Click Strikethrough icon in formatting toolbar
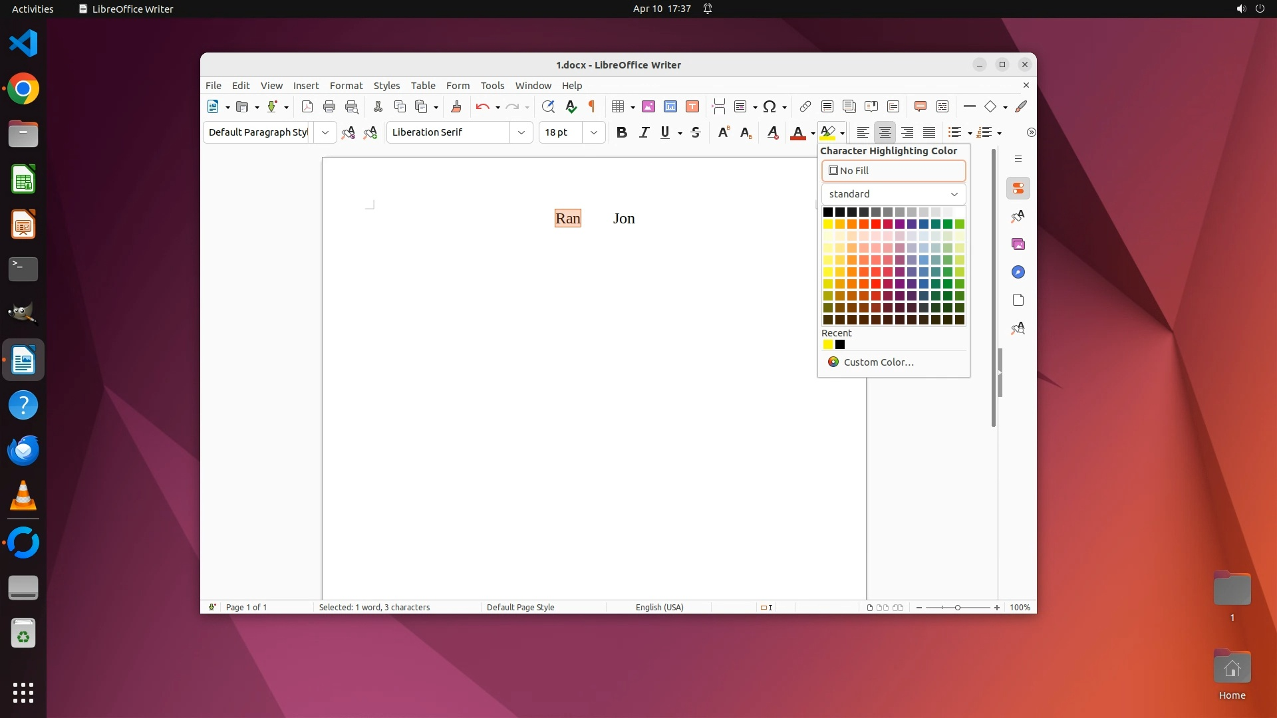Image resolution: width=1277 pixels, height=718 pixels. (696, 132)
